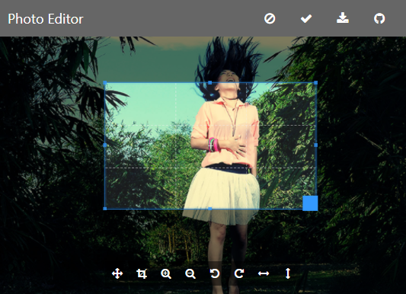Open the GitHub repository link icon
The height and width of the screenshot is (294, 406).
coord(379,19)
